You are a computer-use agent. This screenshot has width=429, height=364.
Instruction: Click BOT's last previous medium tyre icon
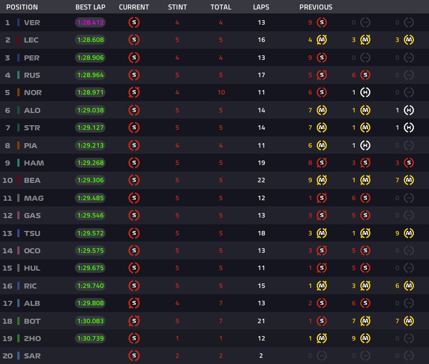pos(409,321)
